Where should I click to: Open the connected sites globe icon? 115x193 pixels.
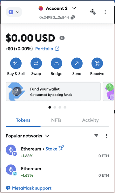(93, 12)
